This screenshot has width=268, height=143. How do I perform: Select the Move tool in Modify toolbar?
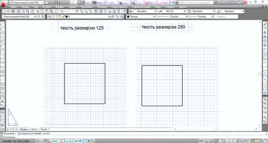point(265,45)
